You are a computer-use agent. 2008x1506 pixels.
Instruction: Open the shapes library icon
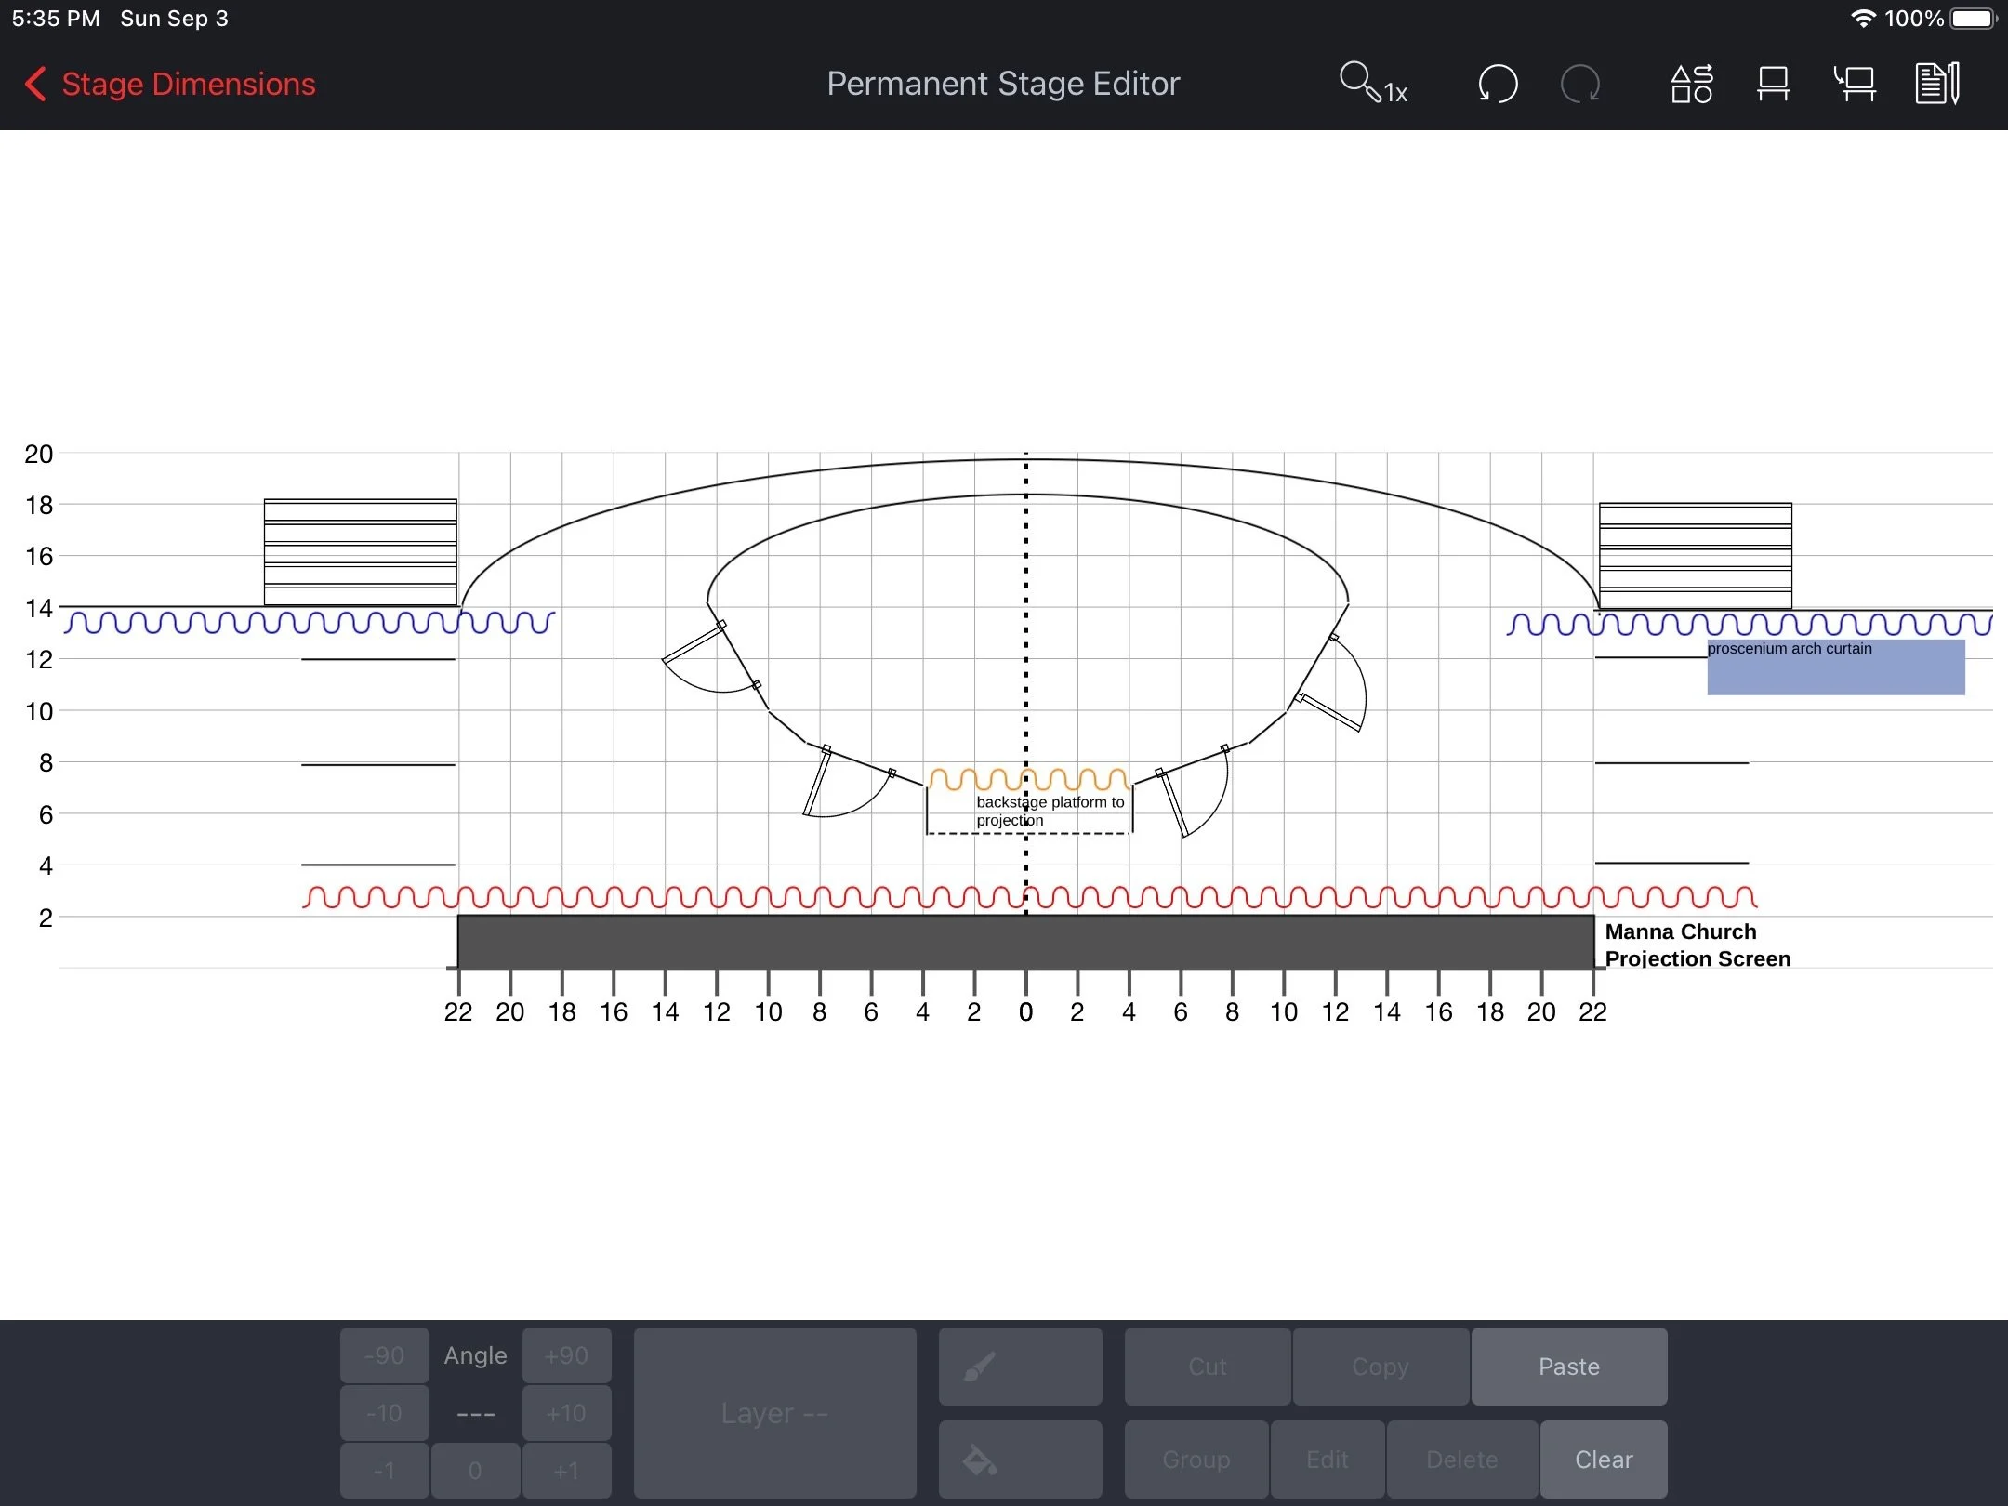coord(1691,84)
